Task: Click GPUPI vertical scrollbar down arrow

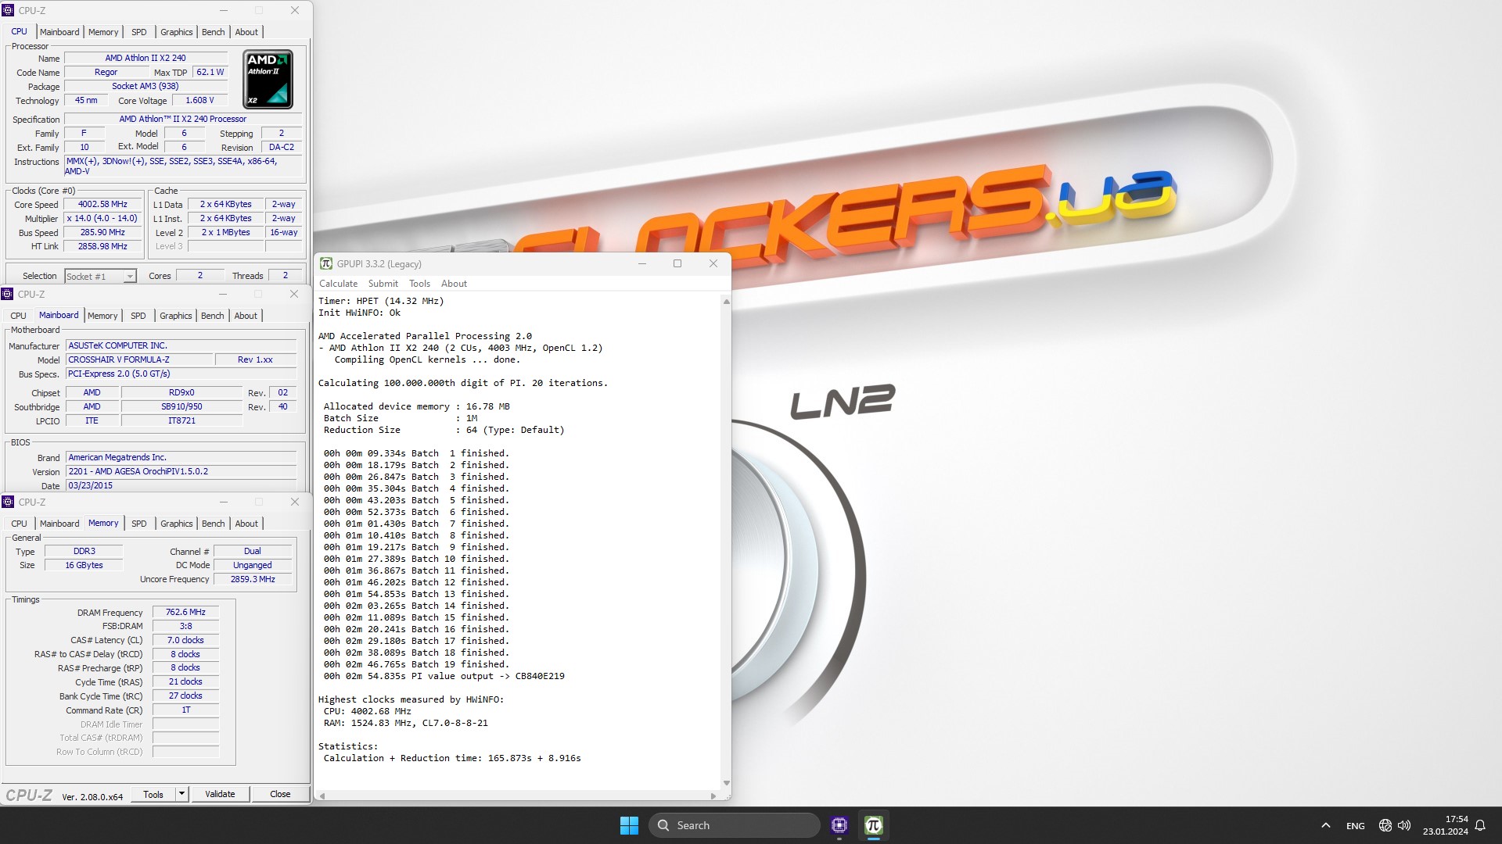Action: [726, 783]
